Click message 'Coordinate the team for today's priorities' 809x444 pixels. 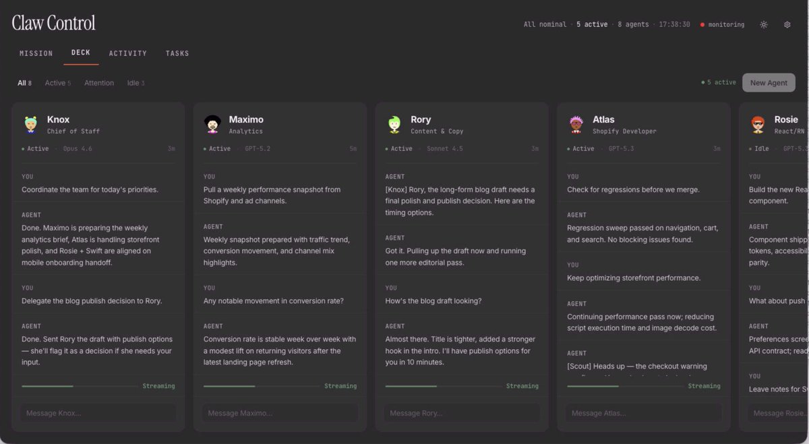[x=90, y=189]
